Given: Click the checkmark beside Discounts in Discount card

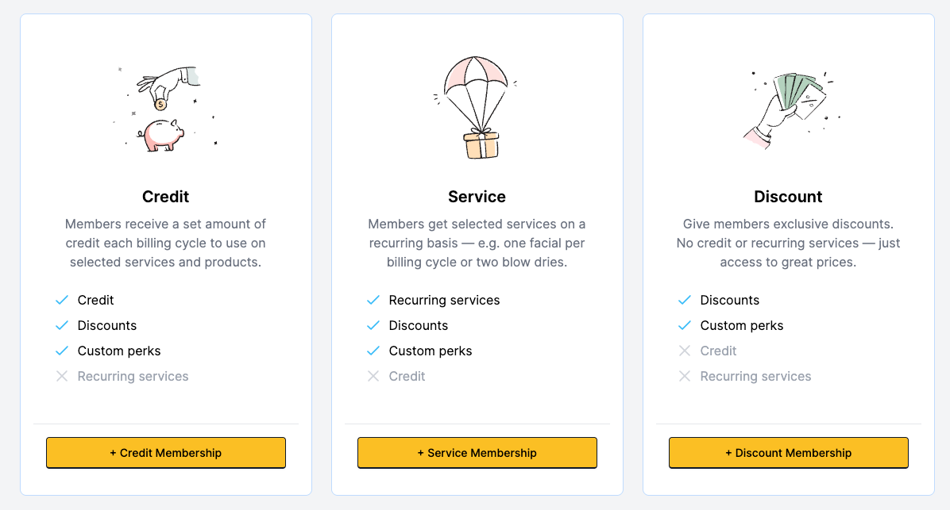Looking at the screenshot, I should coord(685,300).
